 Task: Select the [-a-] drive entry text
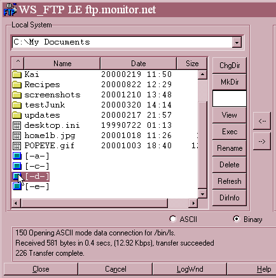pos(37,156)
